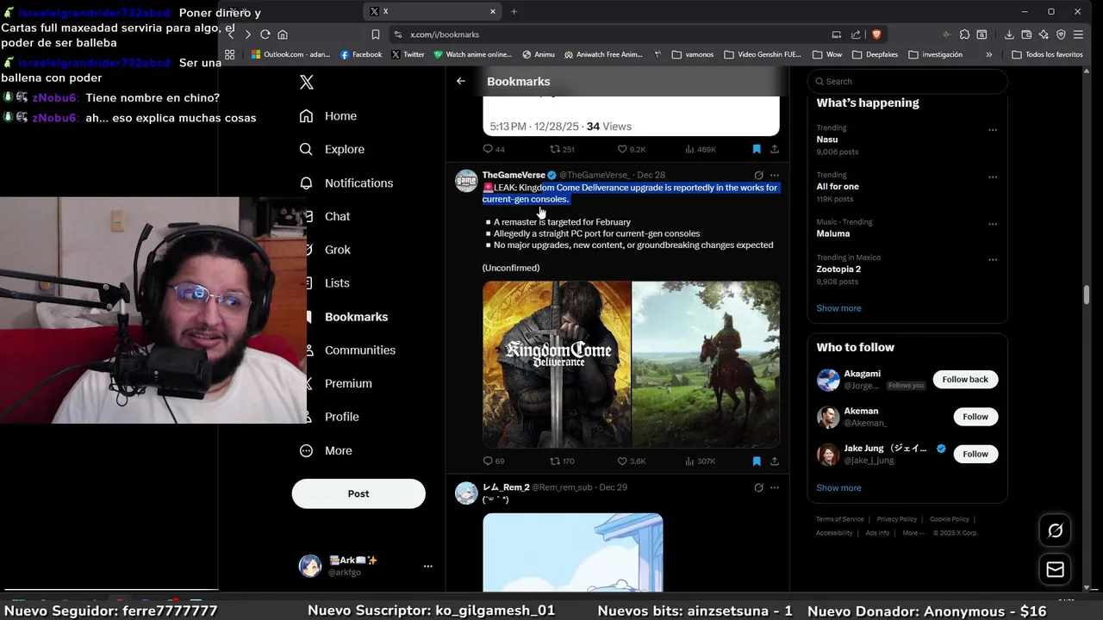The image size is (1103, 620).
Task: Like TheGameVerse post with 3.6K likes
Action: point(632,461)
